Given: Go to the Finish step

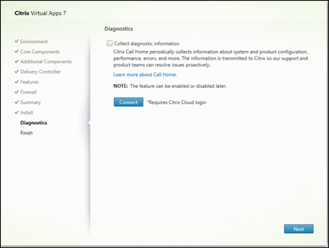Looking at the screenshot, I should coord(26,132).
